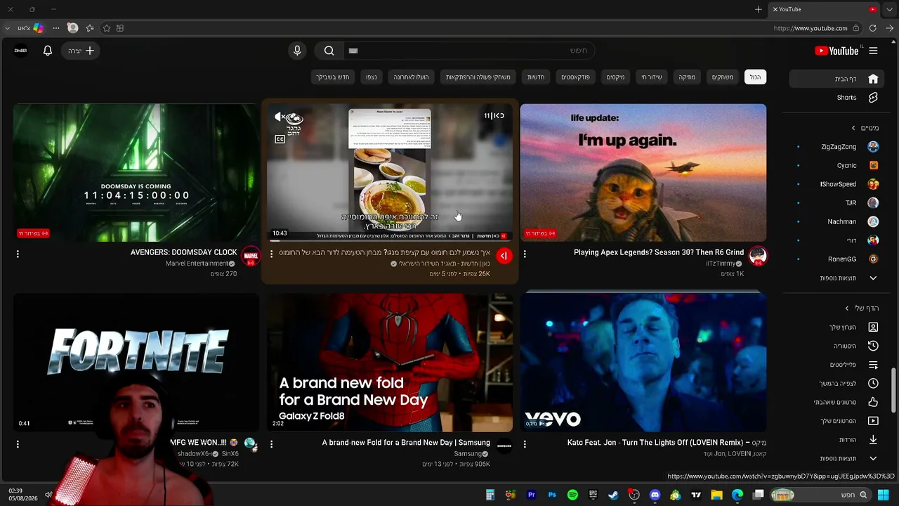The width and height of the screenshot is (899, 506).
Task: Reload the page in browser toolbar
Action: pos(872,28)
